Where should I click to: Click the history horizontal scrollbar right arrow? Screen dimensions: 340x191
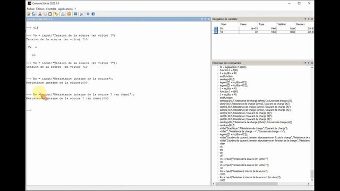click(309, 184)
